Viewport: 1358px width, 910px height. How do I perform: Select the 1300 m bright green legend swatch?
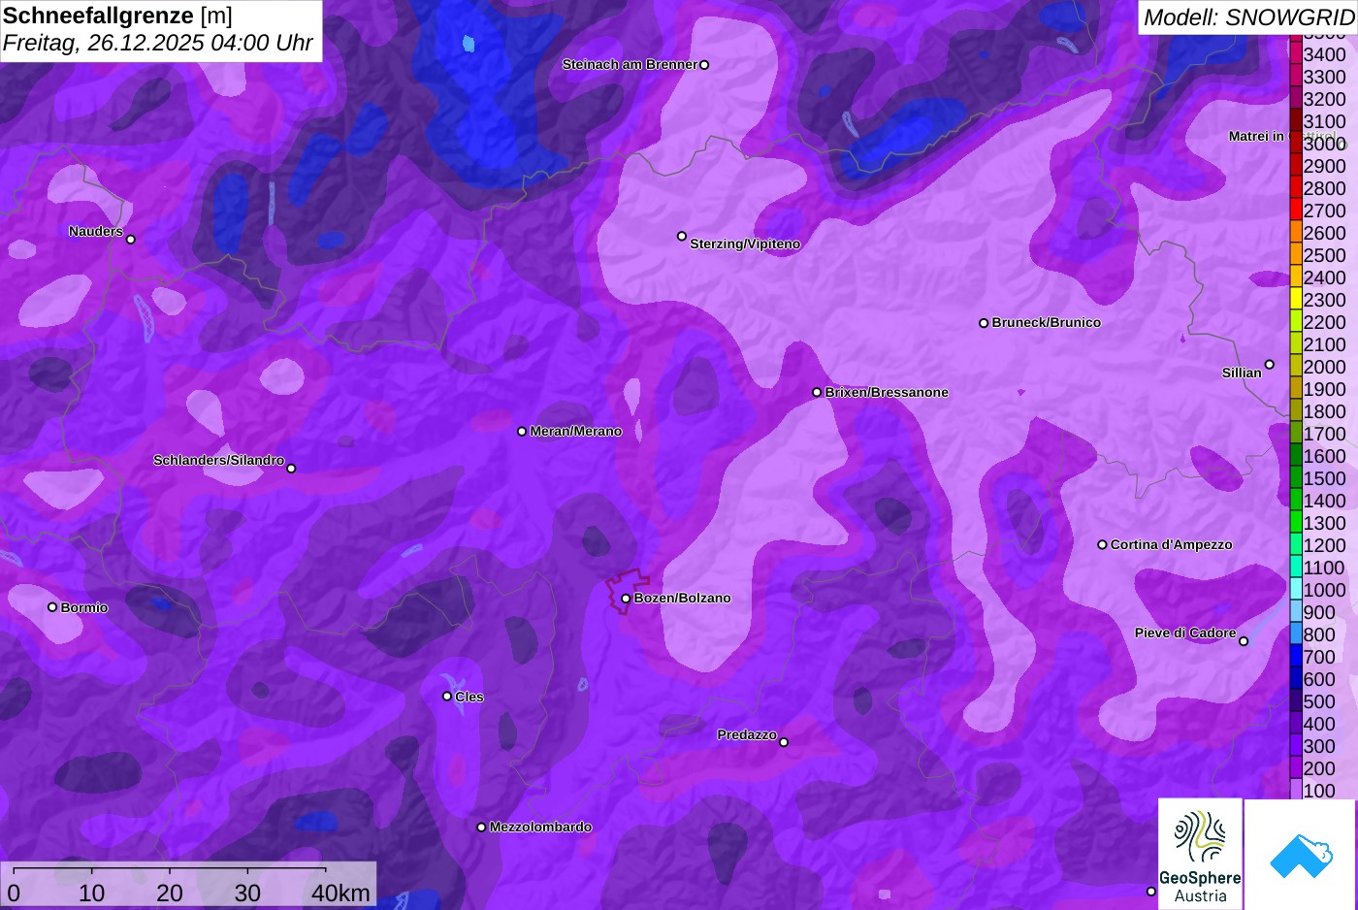point(1296,522)
